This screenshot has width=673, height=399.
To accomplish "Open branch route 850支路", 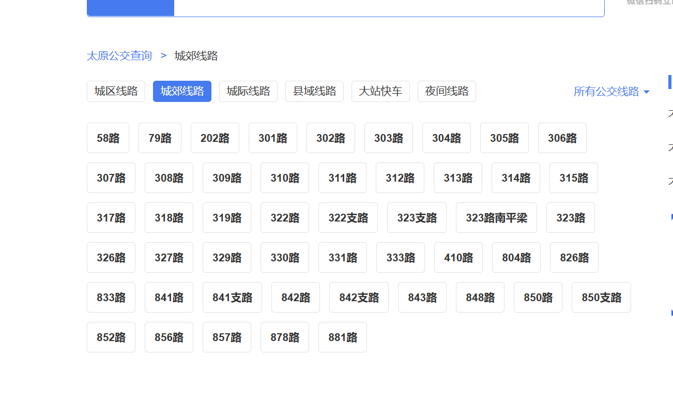I will (601, 298).
